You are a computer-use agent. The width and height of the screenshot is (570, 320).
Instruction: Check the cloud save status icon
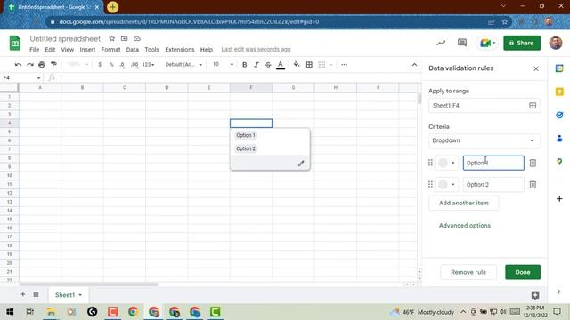click(137, 38)
